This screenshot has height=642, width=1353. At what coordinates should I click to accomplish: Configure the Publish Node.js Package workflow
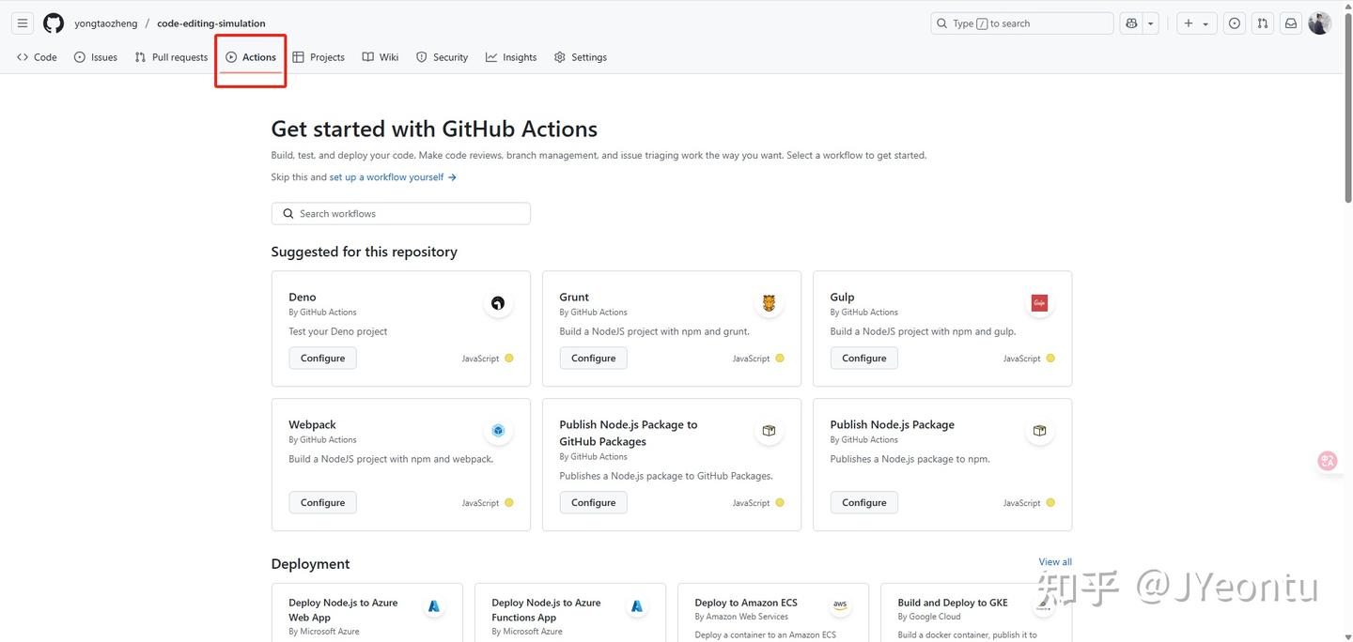click(x=863, y=503)
